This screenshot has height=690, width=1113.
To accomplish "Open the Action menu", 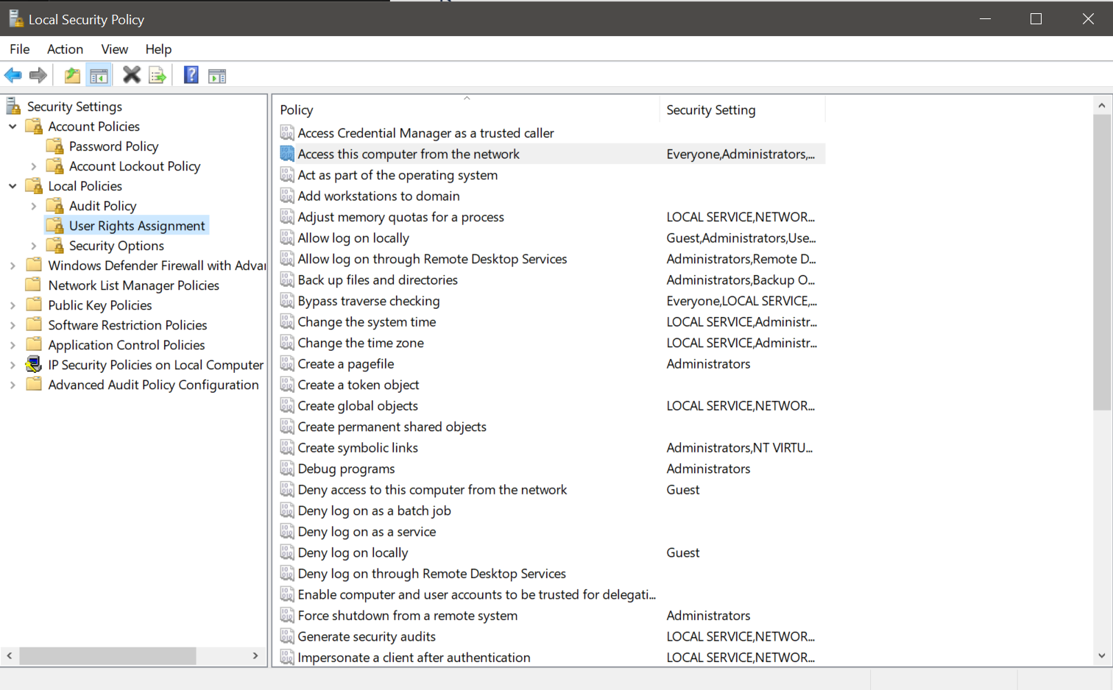I will click(x=65, y=49).
